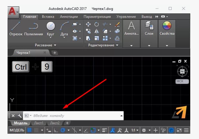The height and width of the screenshot is (139, 199).
Task: Choose the Erase tool icon
Action: point(117,24)
